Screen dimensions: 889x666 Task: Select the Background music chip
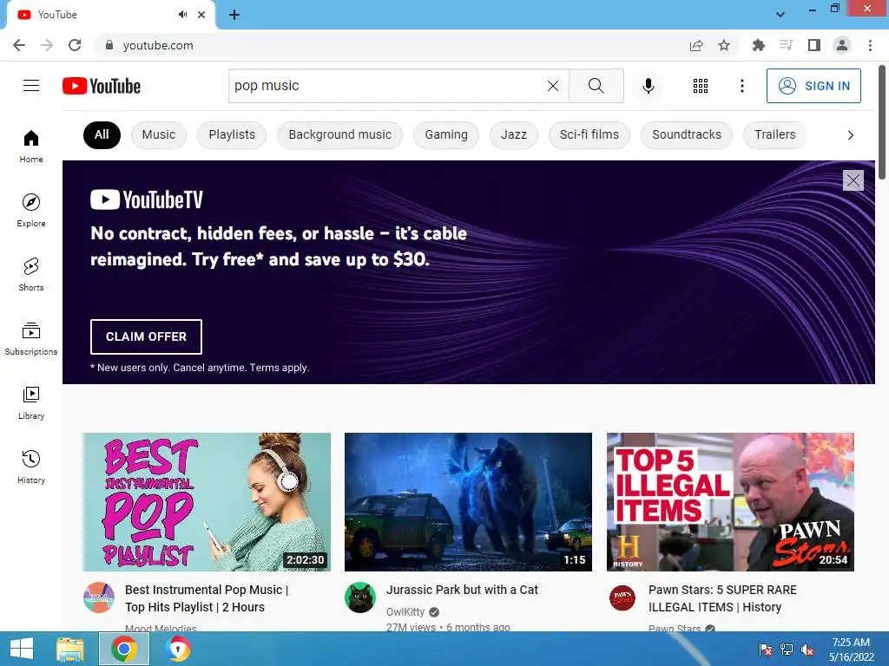pyautogui.click(x=339, y=134)
